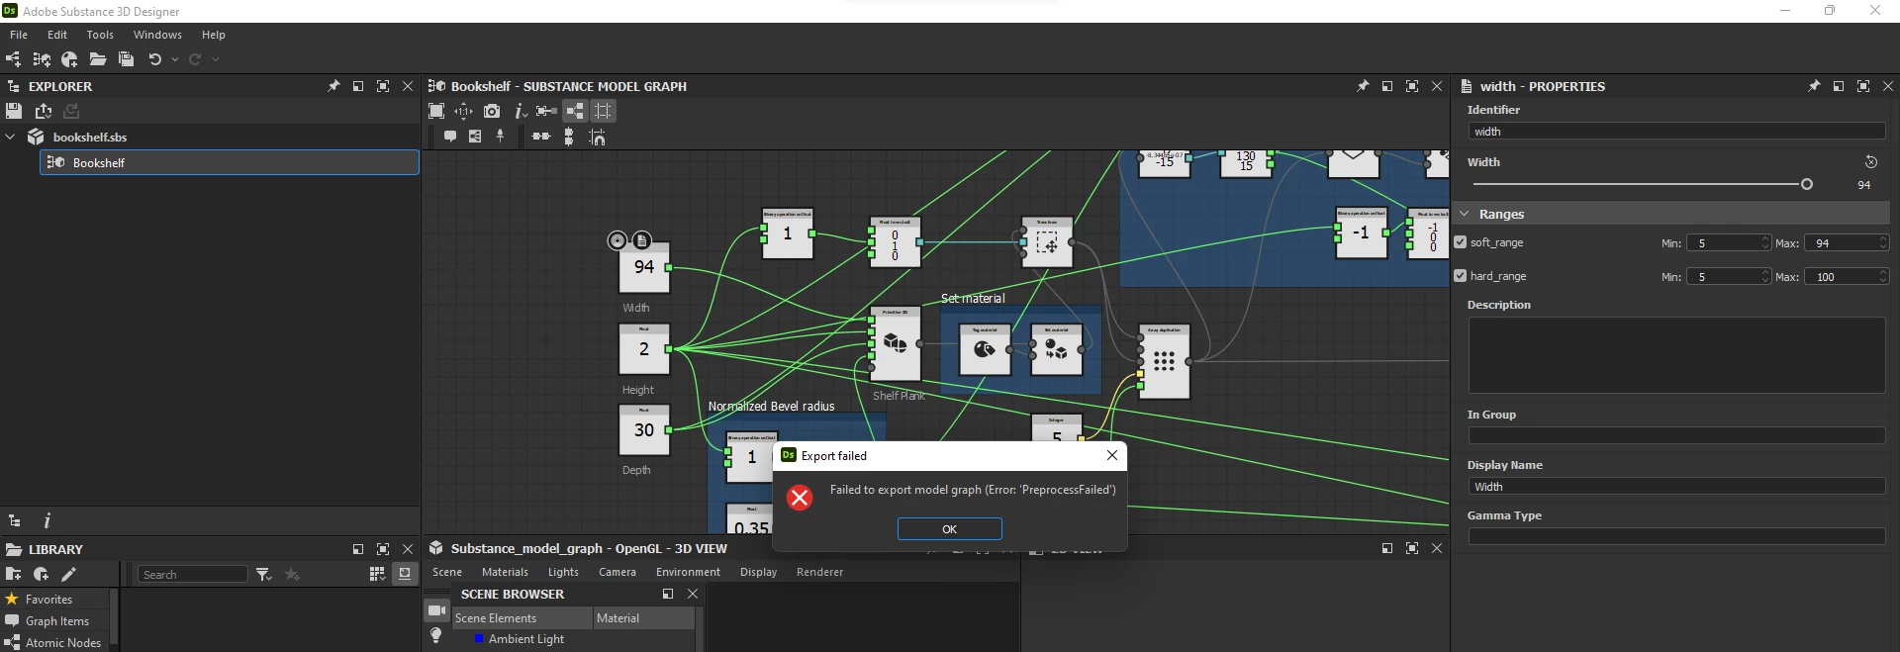This screenshot has height=652, width=1900.
Task: Save package using Explorer floppy-disk icon
Action: tap(14, 111)
